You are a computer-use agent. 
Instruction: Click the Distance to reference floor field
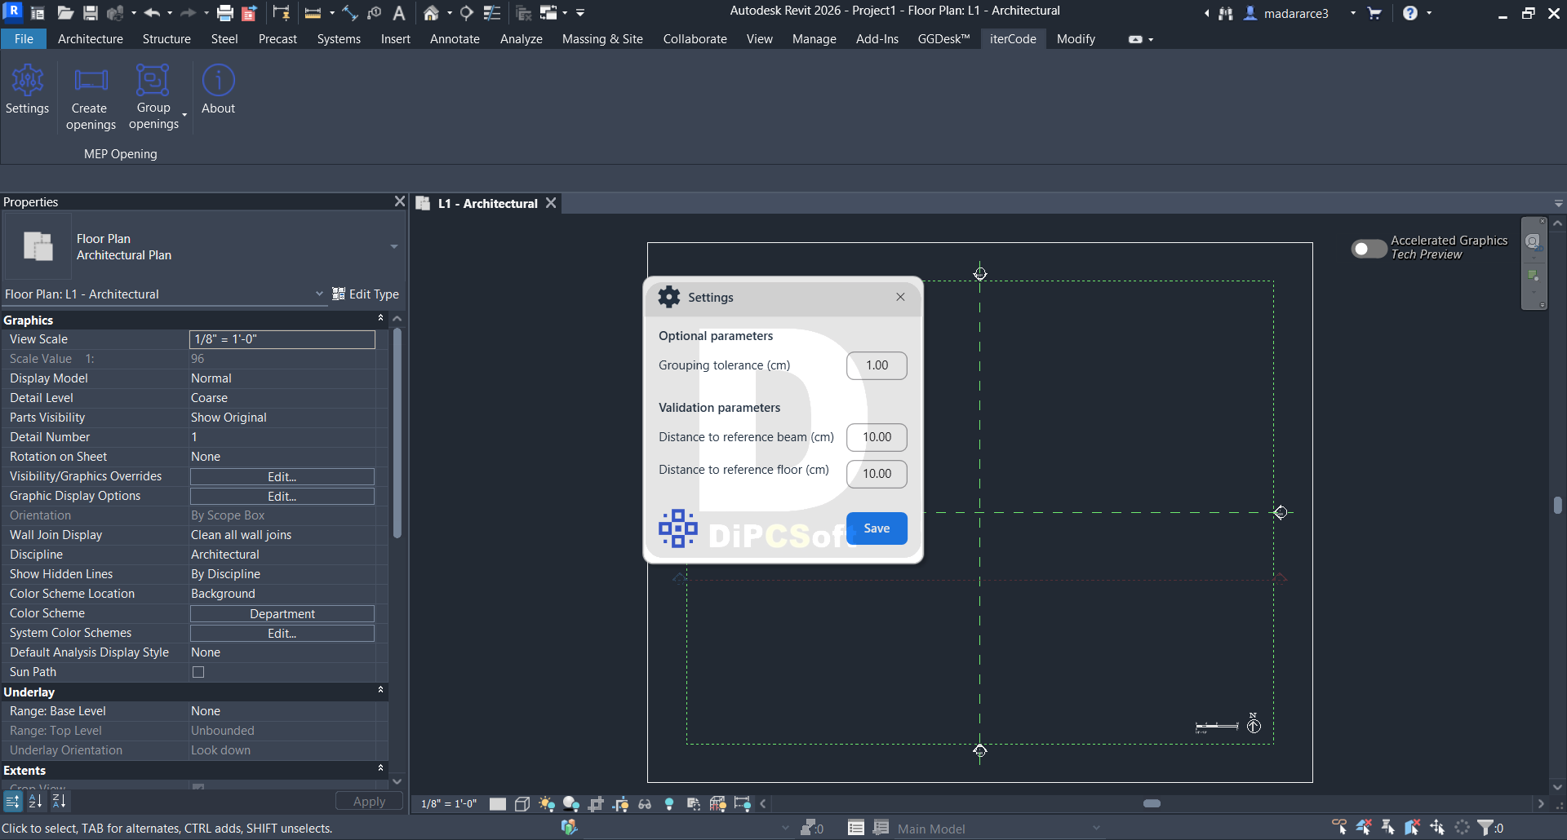(877, 474)
